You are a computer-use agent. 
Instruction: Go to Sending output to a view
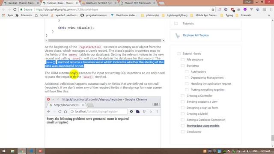[202, 102]
